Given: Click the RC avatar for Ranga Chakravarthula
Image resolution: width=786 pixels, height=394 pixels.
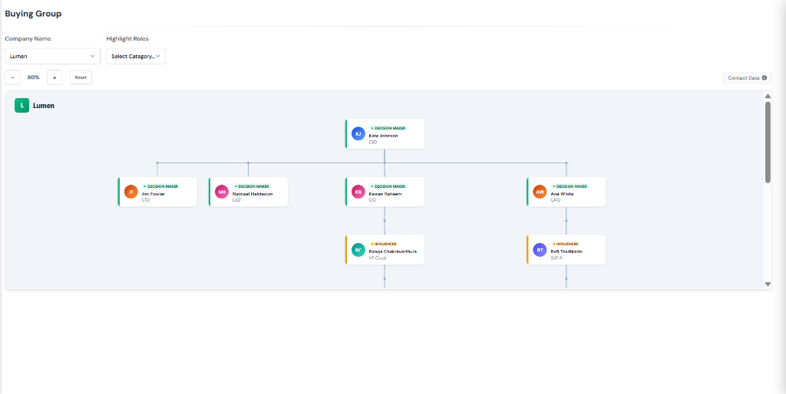Looking at the screenshot, I should pyautogui.click(x=358, y=250).
